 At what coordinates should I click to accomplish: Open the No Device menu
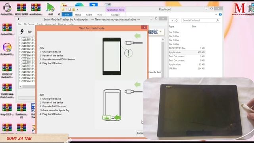coord(29,24)
